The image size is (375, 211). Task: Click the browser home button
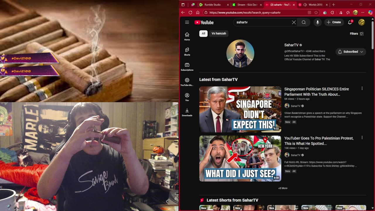click(x=198, y=13)
